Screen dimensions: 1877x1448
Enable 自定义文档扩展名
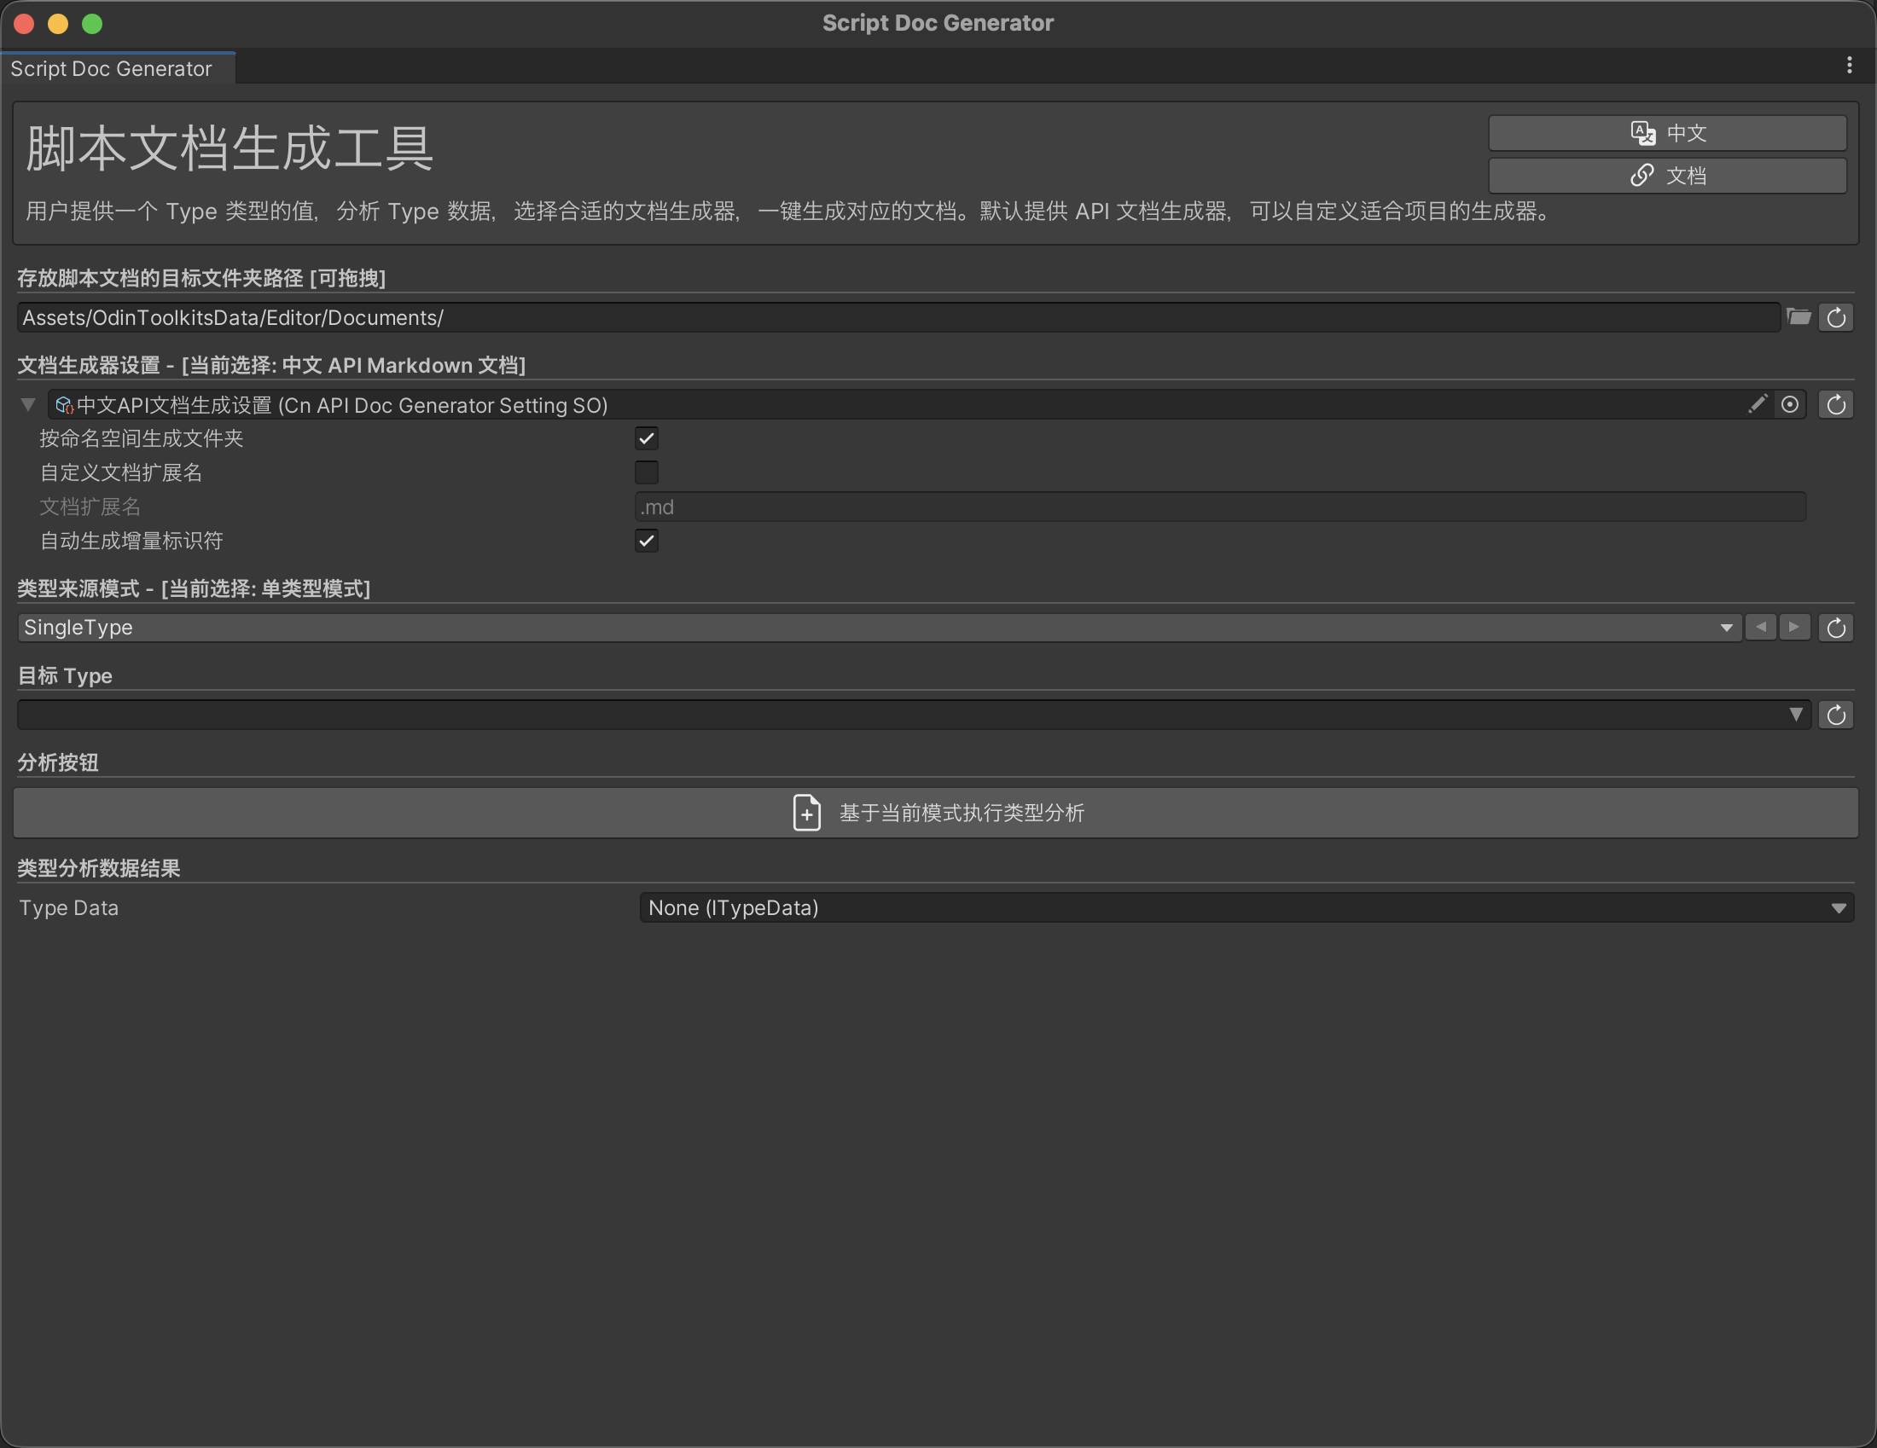[x=647, y=472]
